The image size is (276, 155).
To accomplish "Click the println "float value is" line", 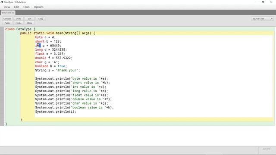I will click(x=72, y=95).
